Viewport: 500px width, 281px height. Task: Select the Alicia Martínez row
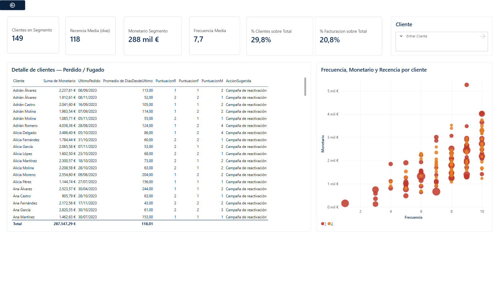tap(140, 161)
